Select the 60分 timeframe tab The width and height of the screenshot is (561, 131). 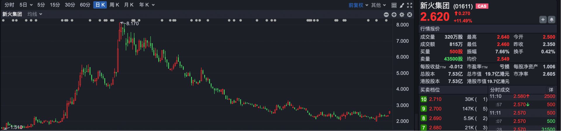pyautogui.click(x=85, y=5)
